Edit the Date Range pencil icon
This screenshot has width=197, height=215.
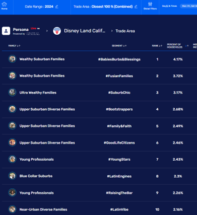point(57,7)
